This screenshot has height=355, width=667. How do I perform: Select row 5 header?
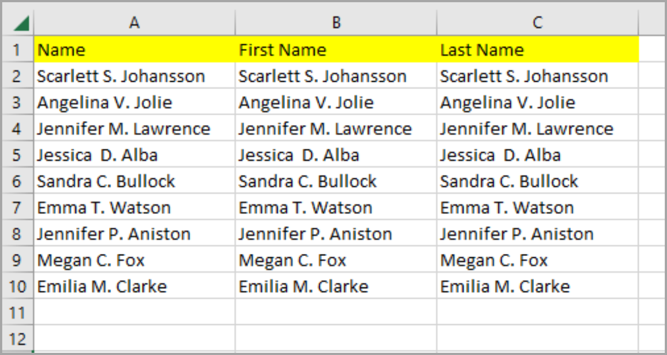click(17, 155)
